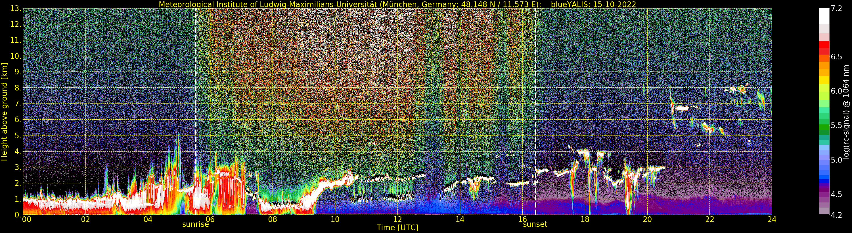This screenshot has height=233, width=852.
Task: Click the '6.0' colorbar value
Action: click(x=836, y=91)
